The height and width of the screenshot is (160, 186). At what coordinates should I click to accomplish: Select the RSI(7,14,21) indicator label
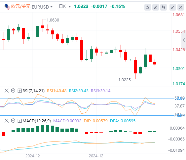pos(34,91)
